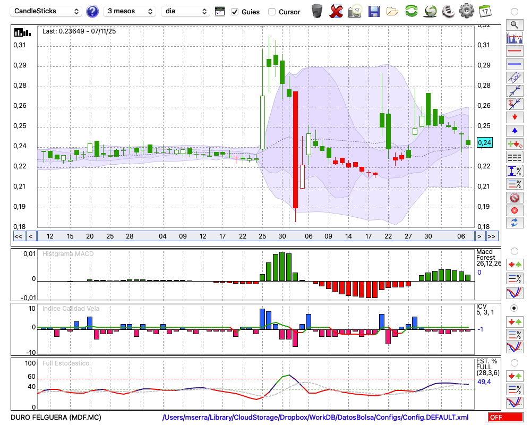This screenshot has width=531, height=425.
Task: Expand the dia interval dropdown
Action: (187, 11)
